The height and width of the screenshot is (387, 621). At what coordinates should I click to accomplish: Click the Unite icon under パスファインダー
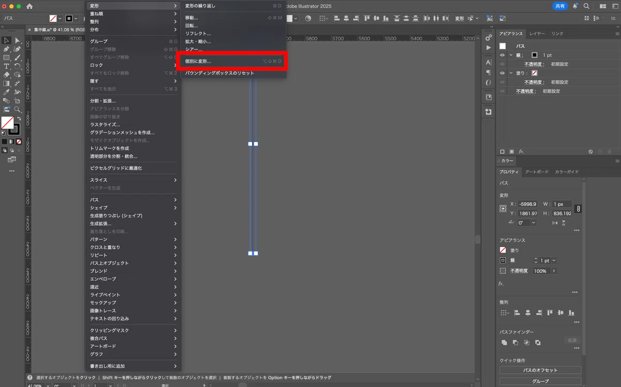504,342
